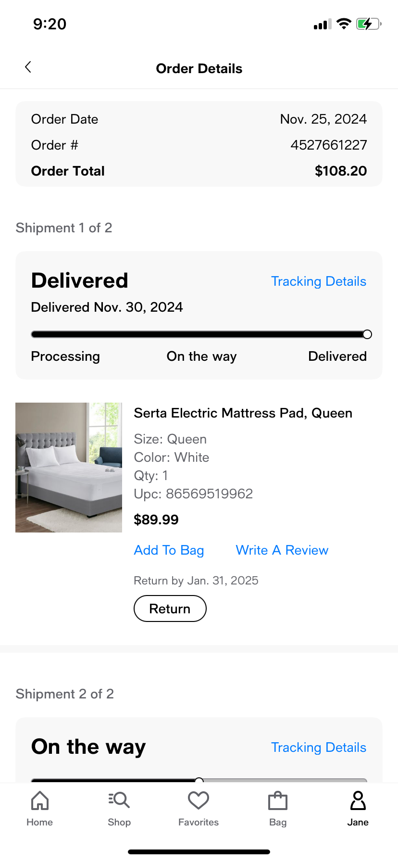Open the Bag icon

click(278, 801)
